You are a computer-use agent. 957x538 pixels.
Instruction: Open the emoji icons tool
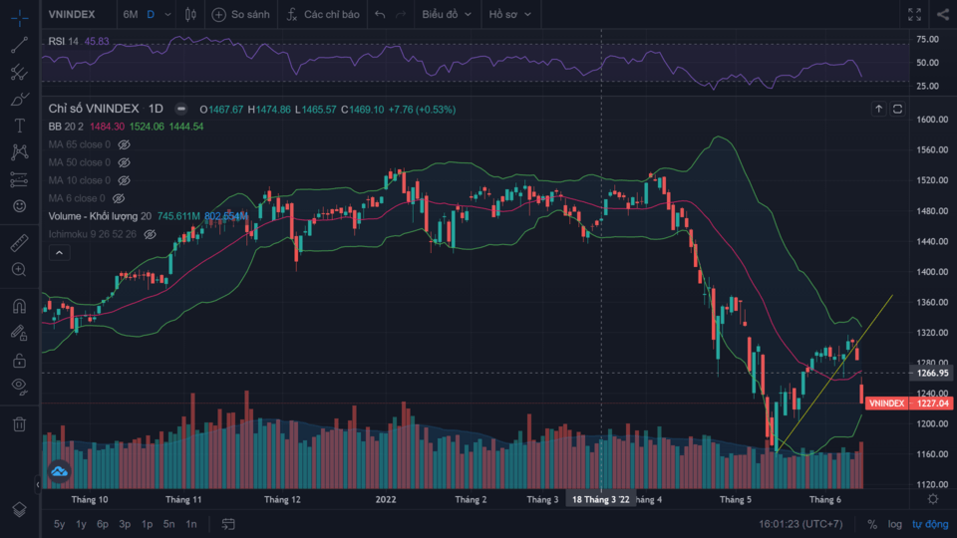coord(19,205)
